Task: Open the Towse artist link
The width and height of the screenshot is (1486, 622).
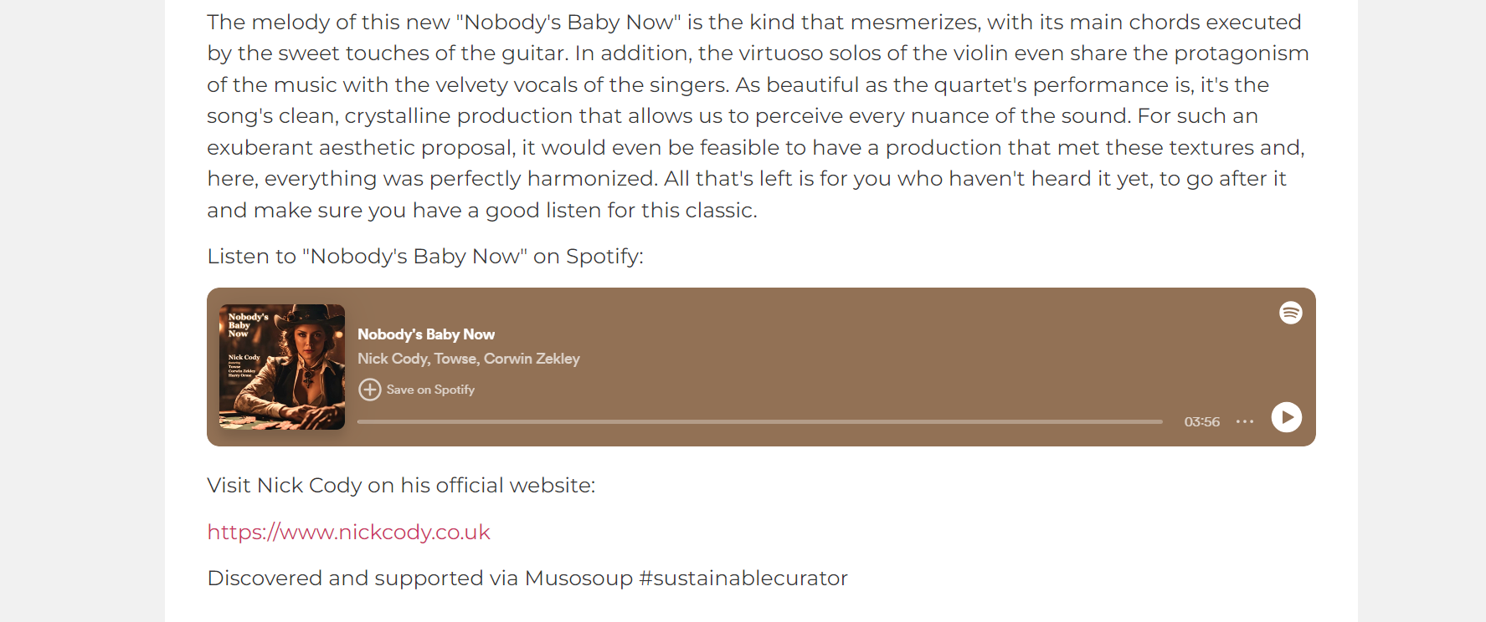Action: click(455, 359)
